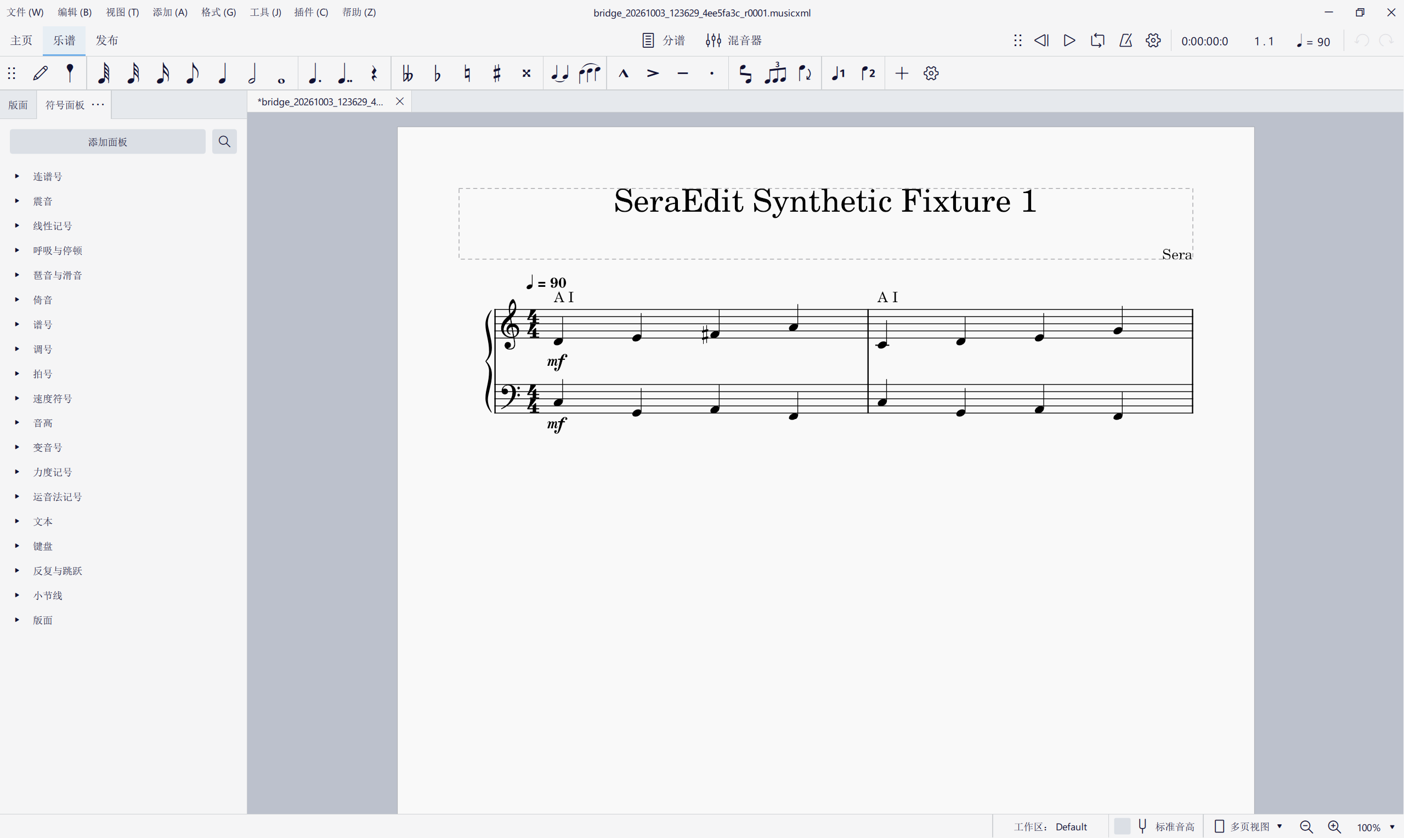Insert a tuplet from the toolbar
1404x838 pixels.
click(775, 73)
